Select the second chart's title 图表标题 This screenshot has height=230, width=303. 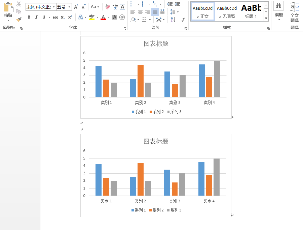click(x=156, y=141)
